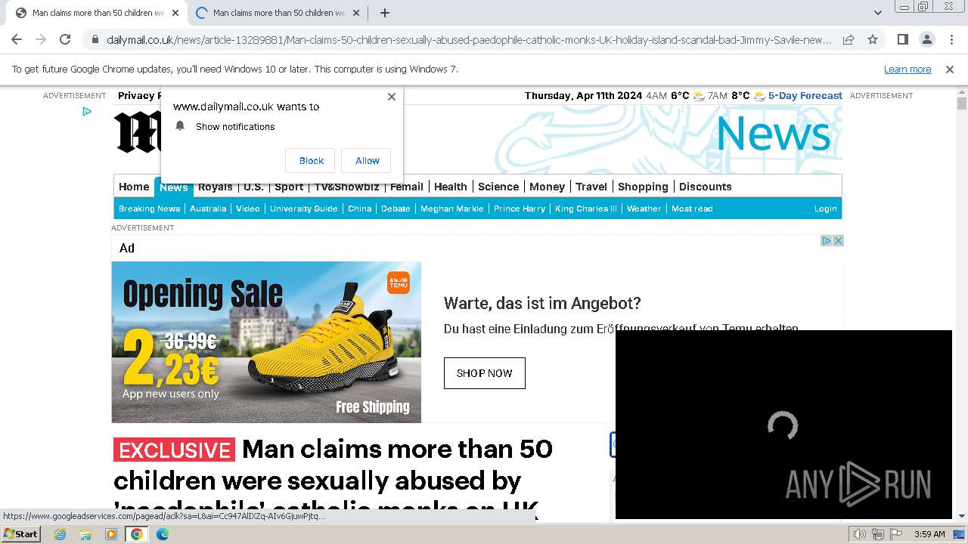Open the Windows Start menu
Viewport: 968px width, 544px height.
click(20, 533)
